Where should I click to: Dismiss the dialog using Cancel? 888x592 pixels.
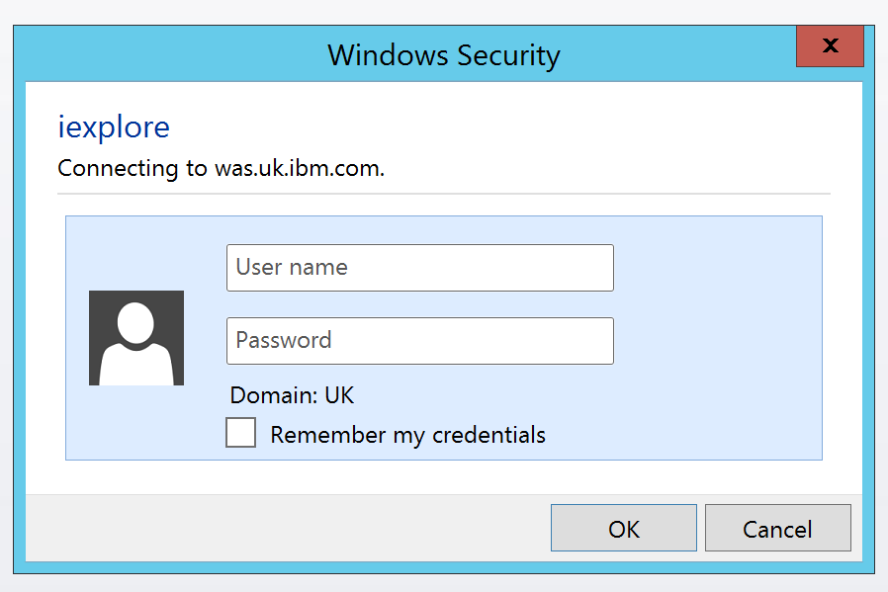click(x=778, y=528)
